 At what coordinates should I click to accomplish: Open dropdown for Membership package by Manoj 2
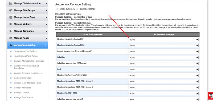pyautogui.click(x=163, y=81)
